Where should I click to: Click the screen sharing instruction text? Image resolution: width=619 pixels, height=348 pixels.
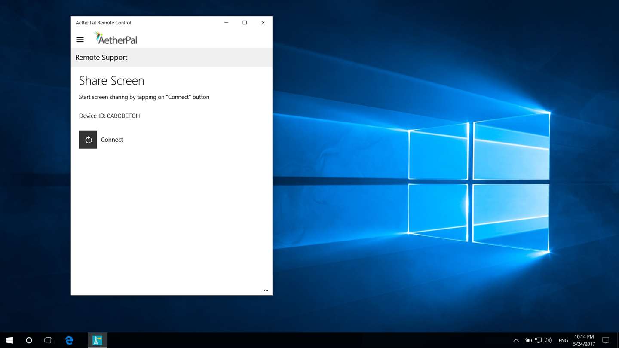(144, 97)
